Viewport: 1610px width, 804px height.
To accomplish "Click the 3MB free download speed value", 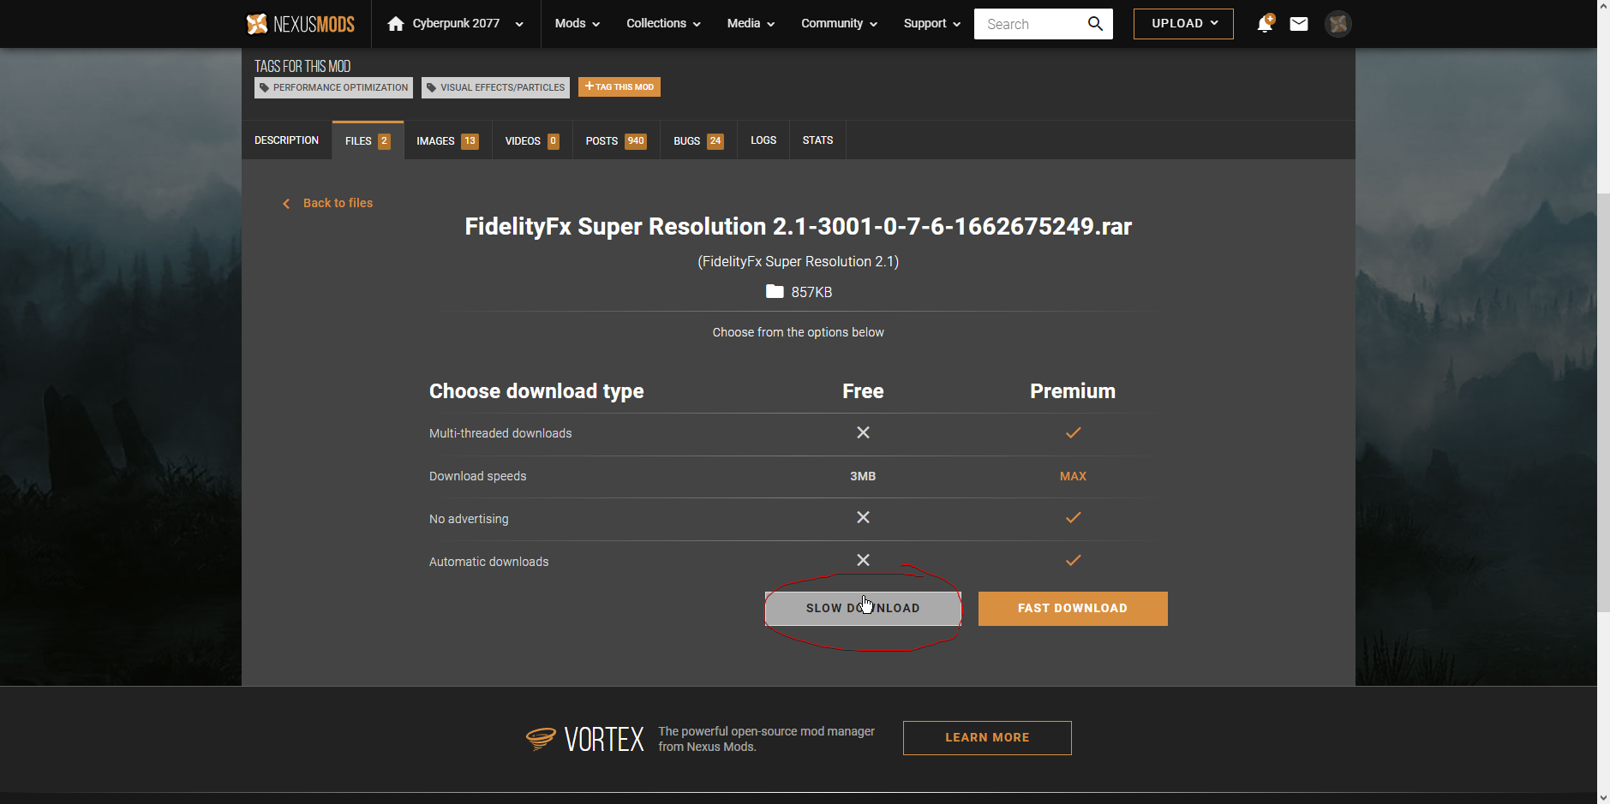I will (863, 476).
